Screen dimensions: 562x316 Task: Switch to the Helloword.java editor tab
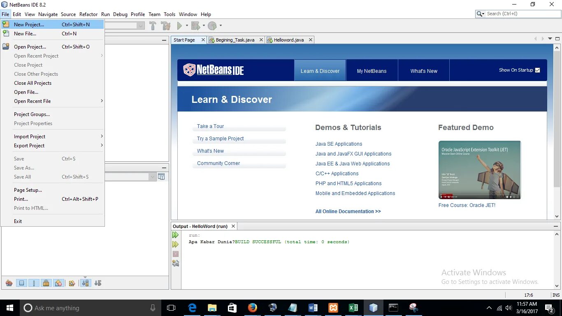pos(289,40)
